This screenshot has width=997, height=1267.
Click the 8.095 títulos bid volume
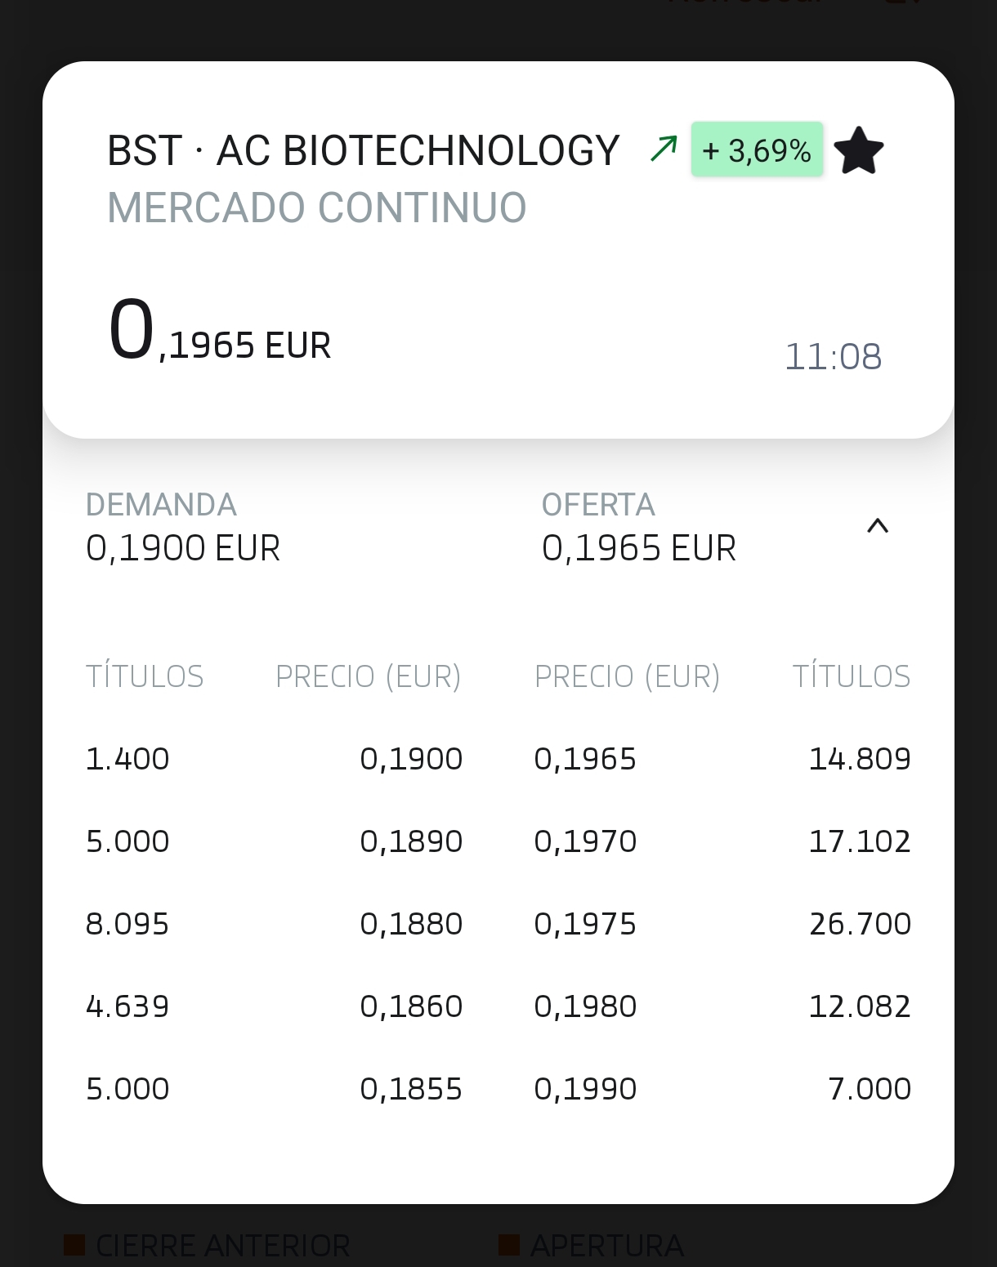(127, 924)
